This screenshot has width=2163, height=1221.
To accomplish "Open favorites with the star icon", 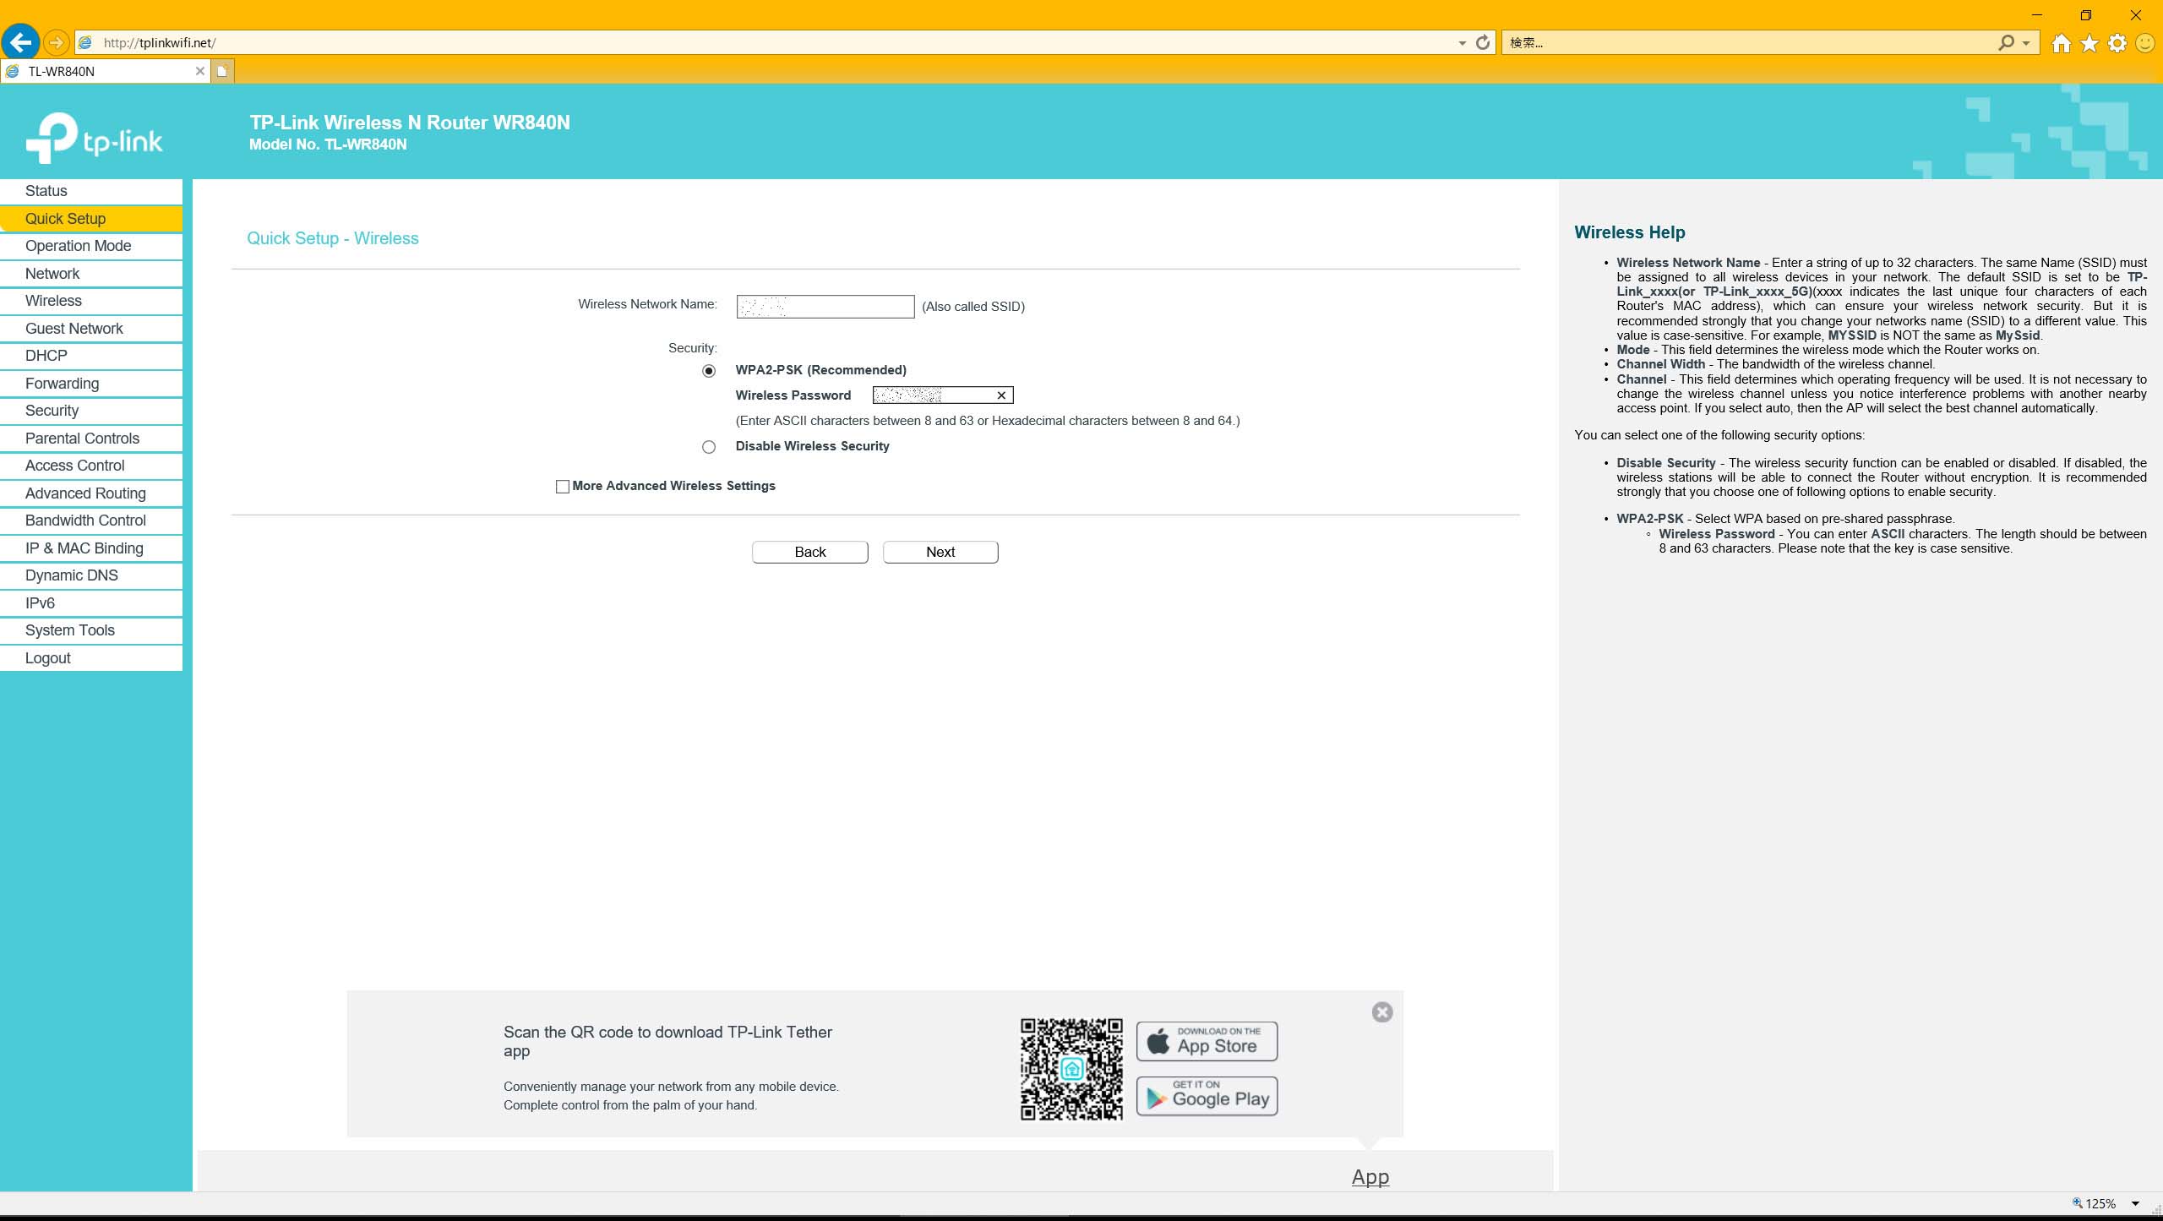I will (2089, 43).
